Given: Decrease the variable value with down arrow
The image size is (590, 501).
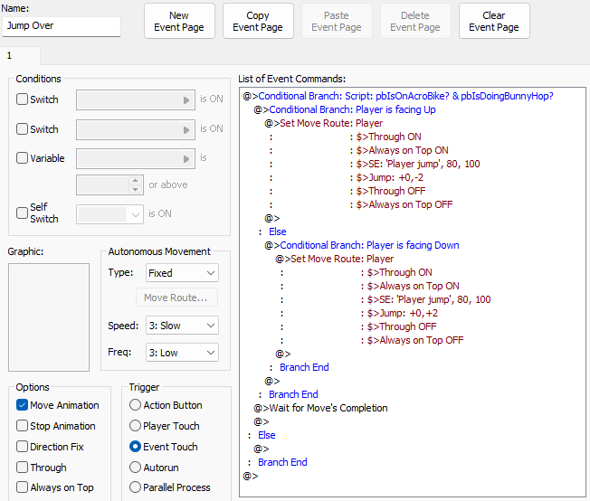Looking at the screenshot, I should coord(135,189).
